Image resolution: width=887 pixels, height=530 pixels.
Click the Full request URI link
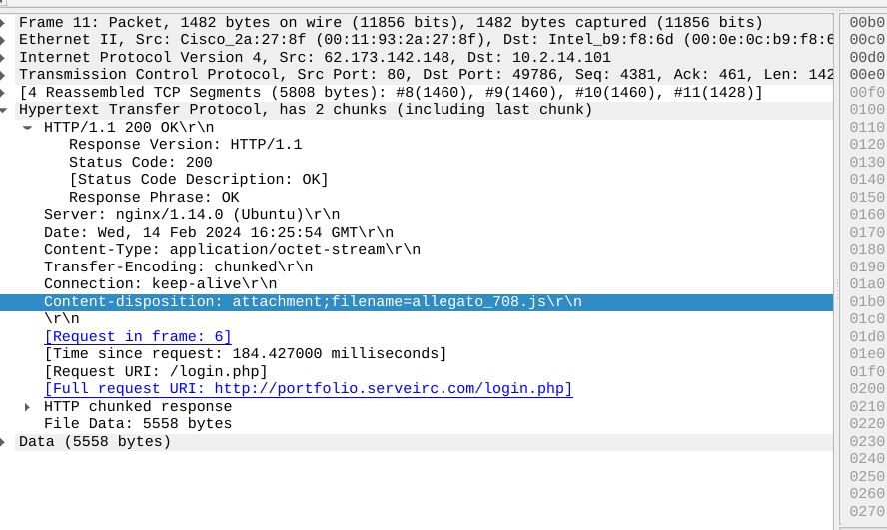click(x=308, y=389)
